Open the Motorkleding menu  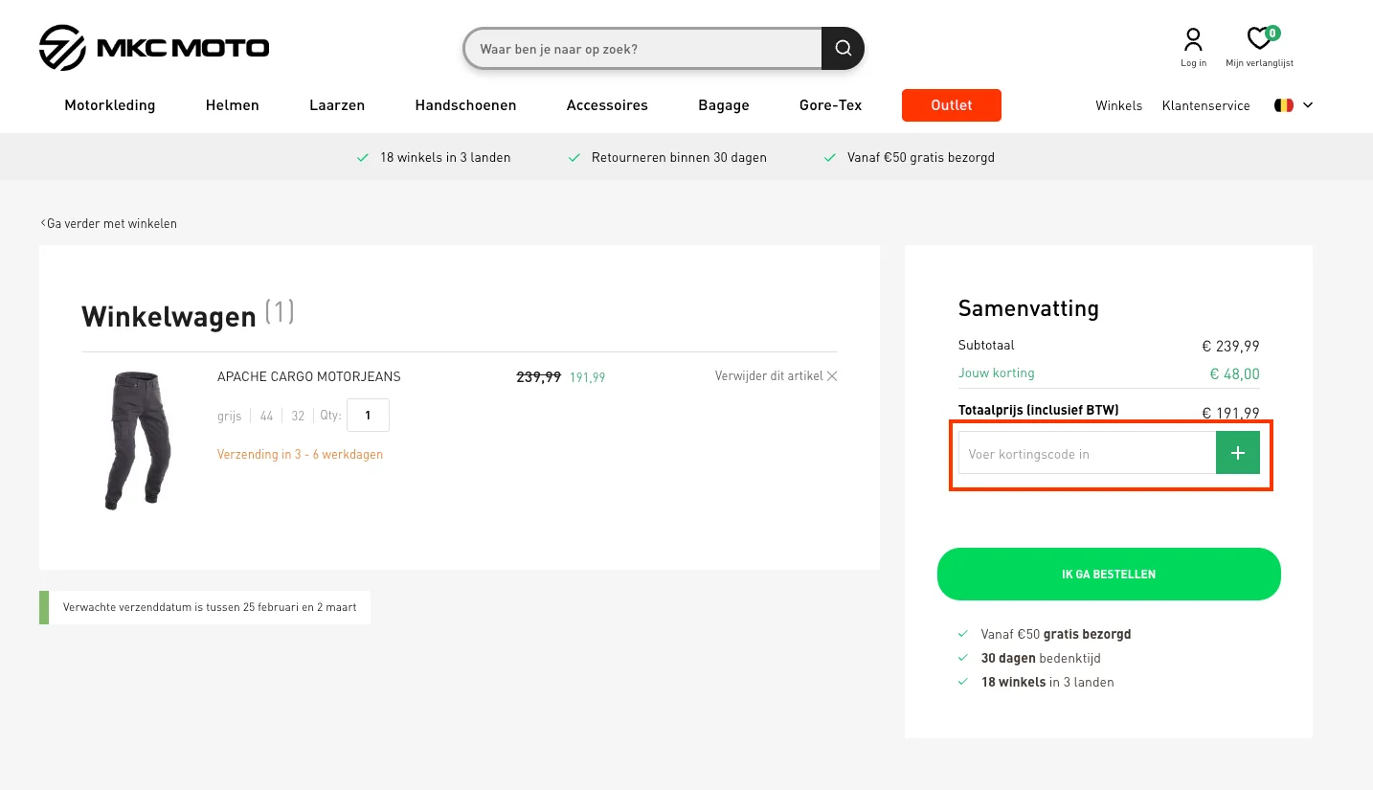[109, 105]
